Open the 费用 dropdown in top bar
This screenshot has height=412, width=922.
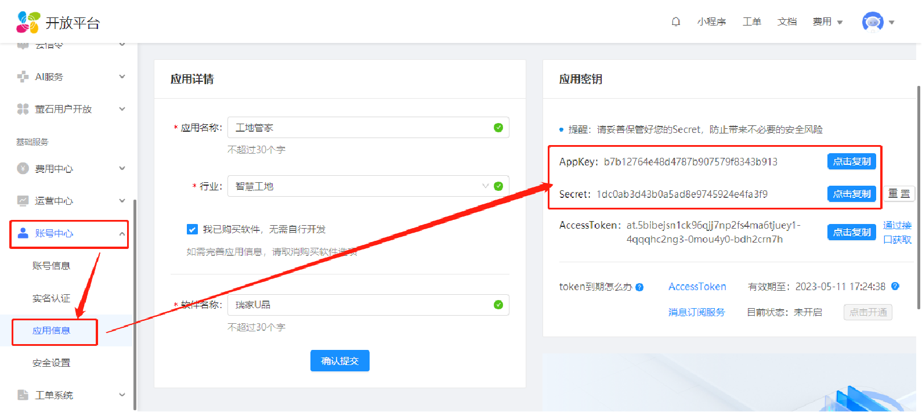click(827, 22)
